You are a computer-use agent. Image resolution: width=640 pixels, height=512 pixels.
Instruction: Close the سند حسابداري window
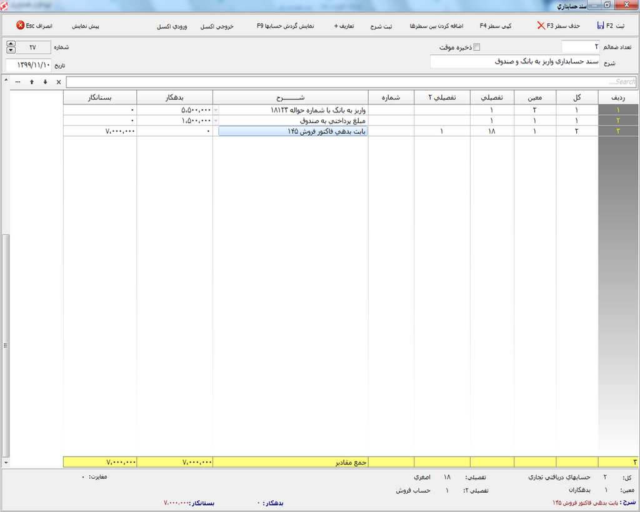pos(626,5)
